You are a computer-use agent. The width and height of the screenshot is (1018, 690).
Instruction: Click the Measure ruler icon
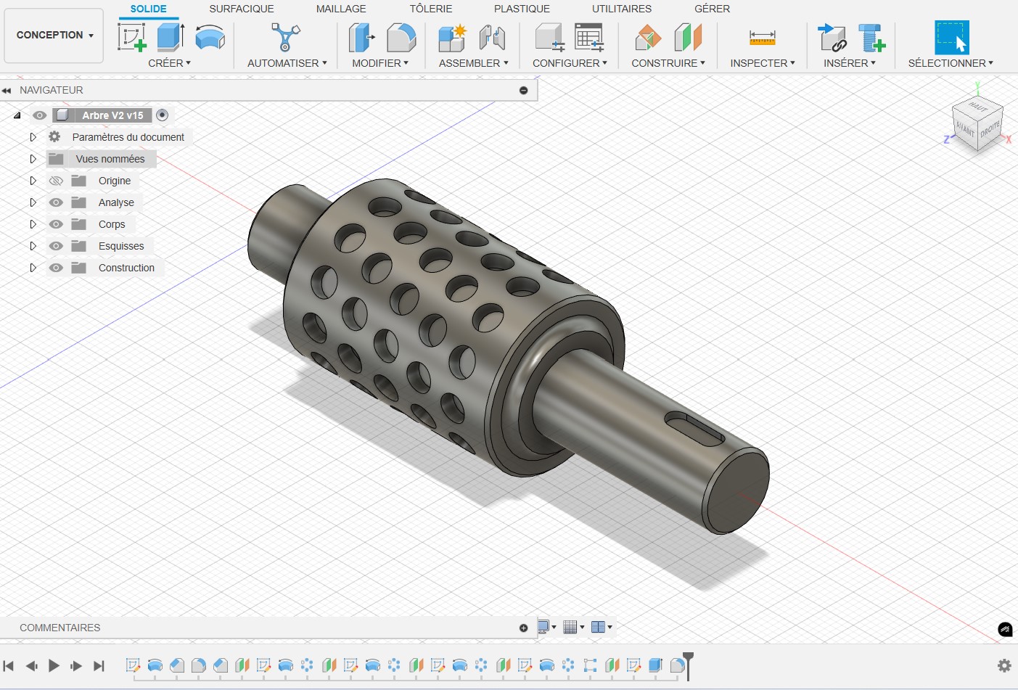tap(762, 37)
